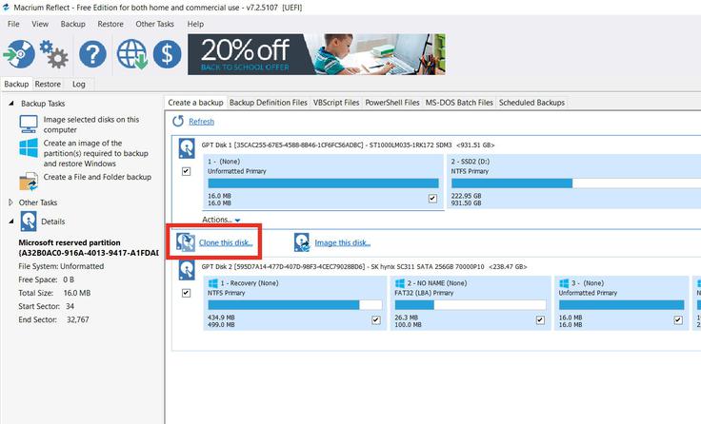Collapse the Details section
The width and height of the screenshot is (701, 424).
click(11, 222)
